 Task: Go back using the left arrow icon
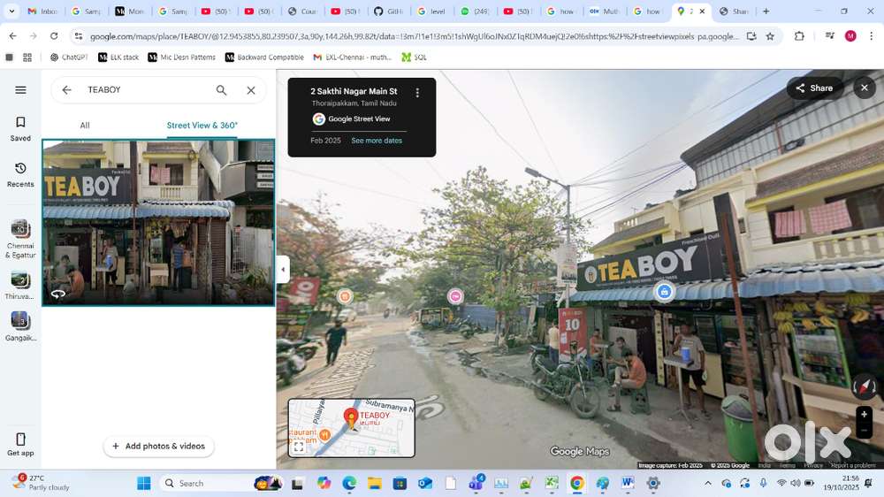(66, 90)
